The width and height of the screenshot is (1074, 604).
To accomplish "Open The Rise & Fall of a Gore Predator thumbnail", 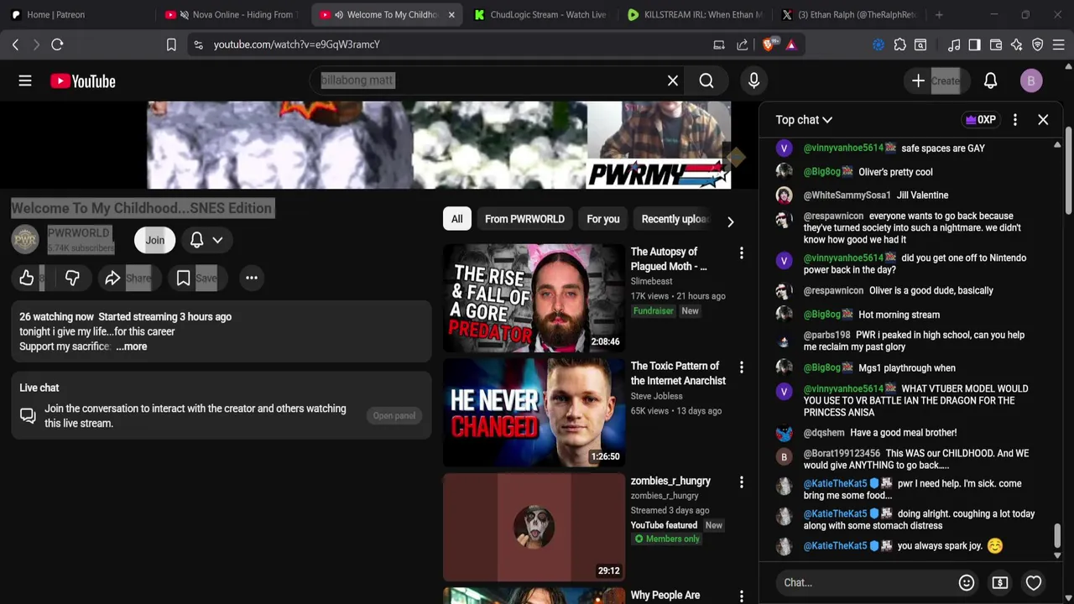I will 534,298.
